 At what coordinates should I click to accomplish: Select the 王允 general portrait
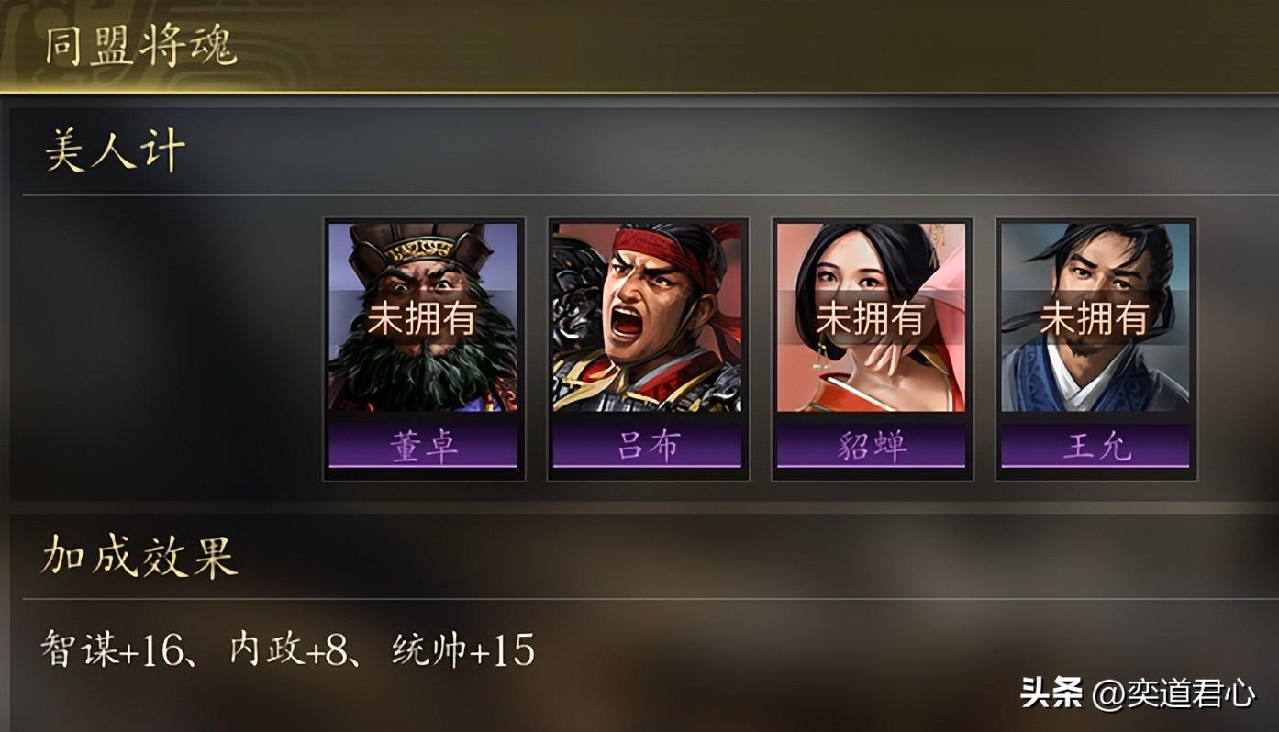[1095, 317]
